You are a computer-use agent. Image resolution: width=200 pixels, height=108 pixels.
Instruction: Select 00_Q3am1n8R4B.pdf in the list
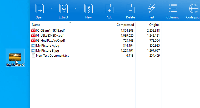50,31
